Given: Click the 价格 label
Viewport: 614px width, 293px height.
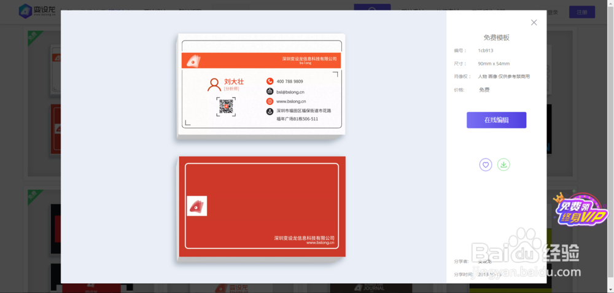Looking at the screenshot, I should click(x=459, y=90).
